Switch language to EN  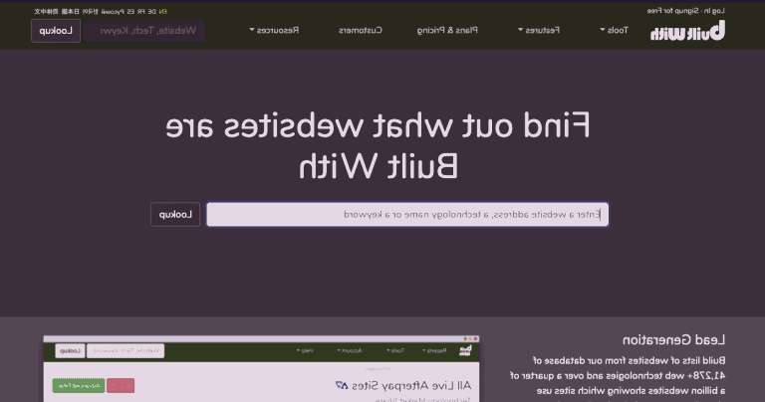pos(162,11)
